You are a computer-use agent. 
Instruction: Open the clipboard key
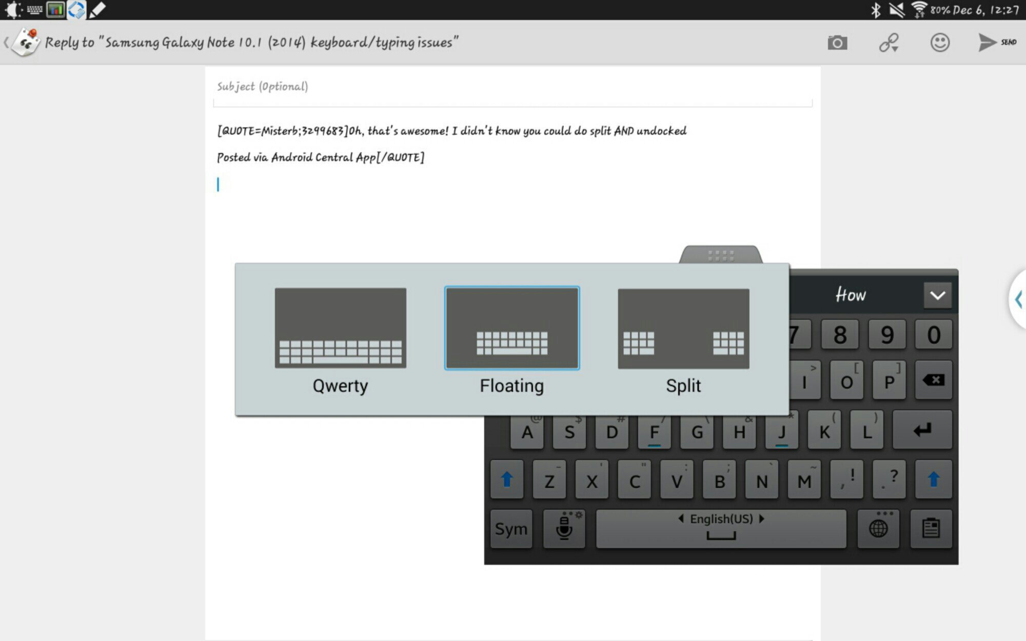(931, 529)
